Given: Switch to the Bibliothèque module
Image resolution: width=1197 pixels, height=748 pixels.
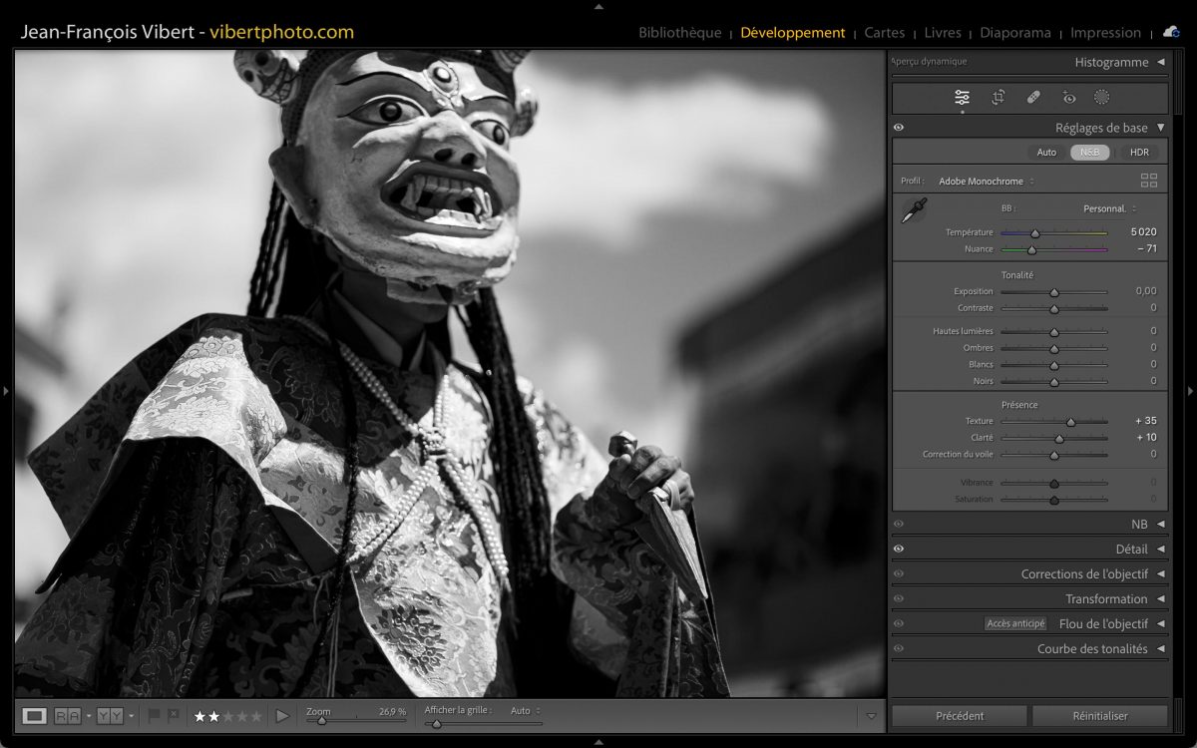Looking at the screenshot, I should pos(679,33).
